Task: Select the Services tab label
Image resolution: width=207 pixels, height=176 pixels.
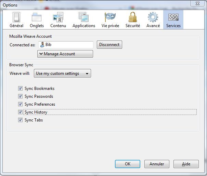Action: [173, 26]
